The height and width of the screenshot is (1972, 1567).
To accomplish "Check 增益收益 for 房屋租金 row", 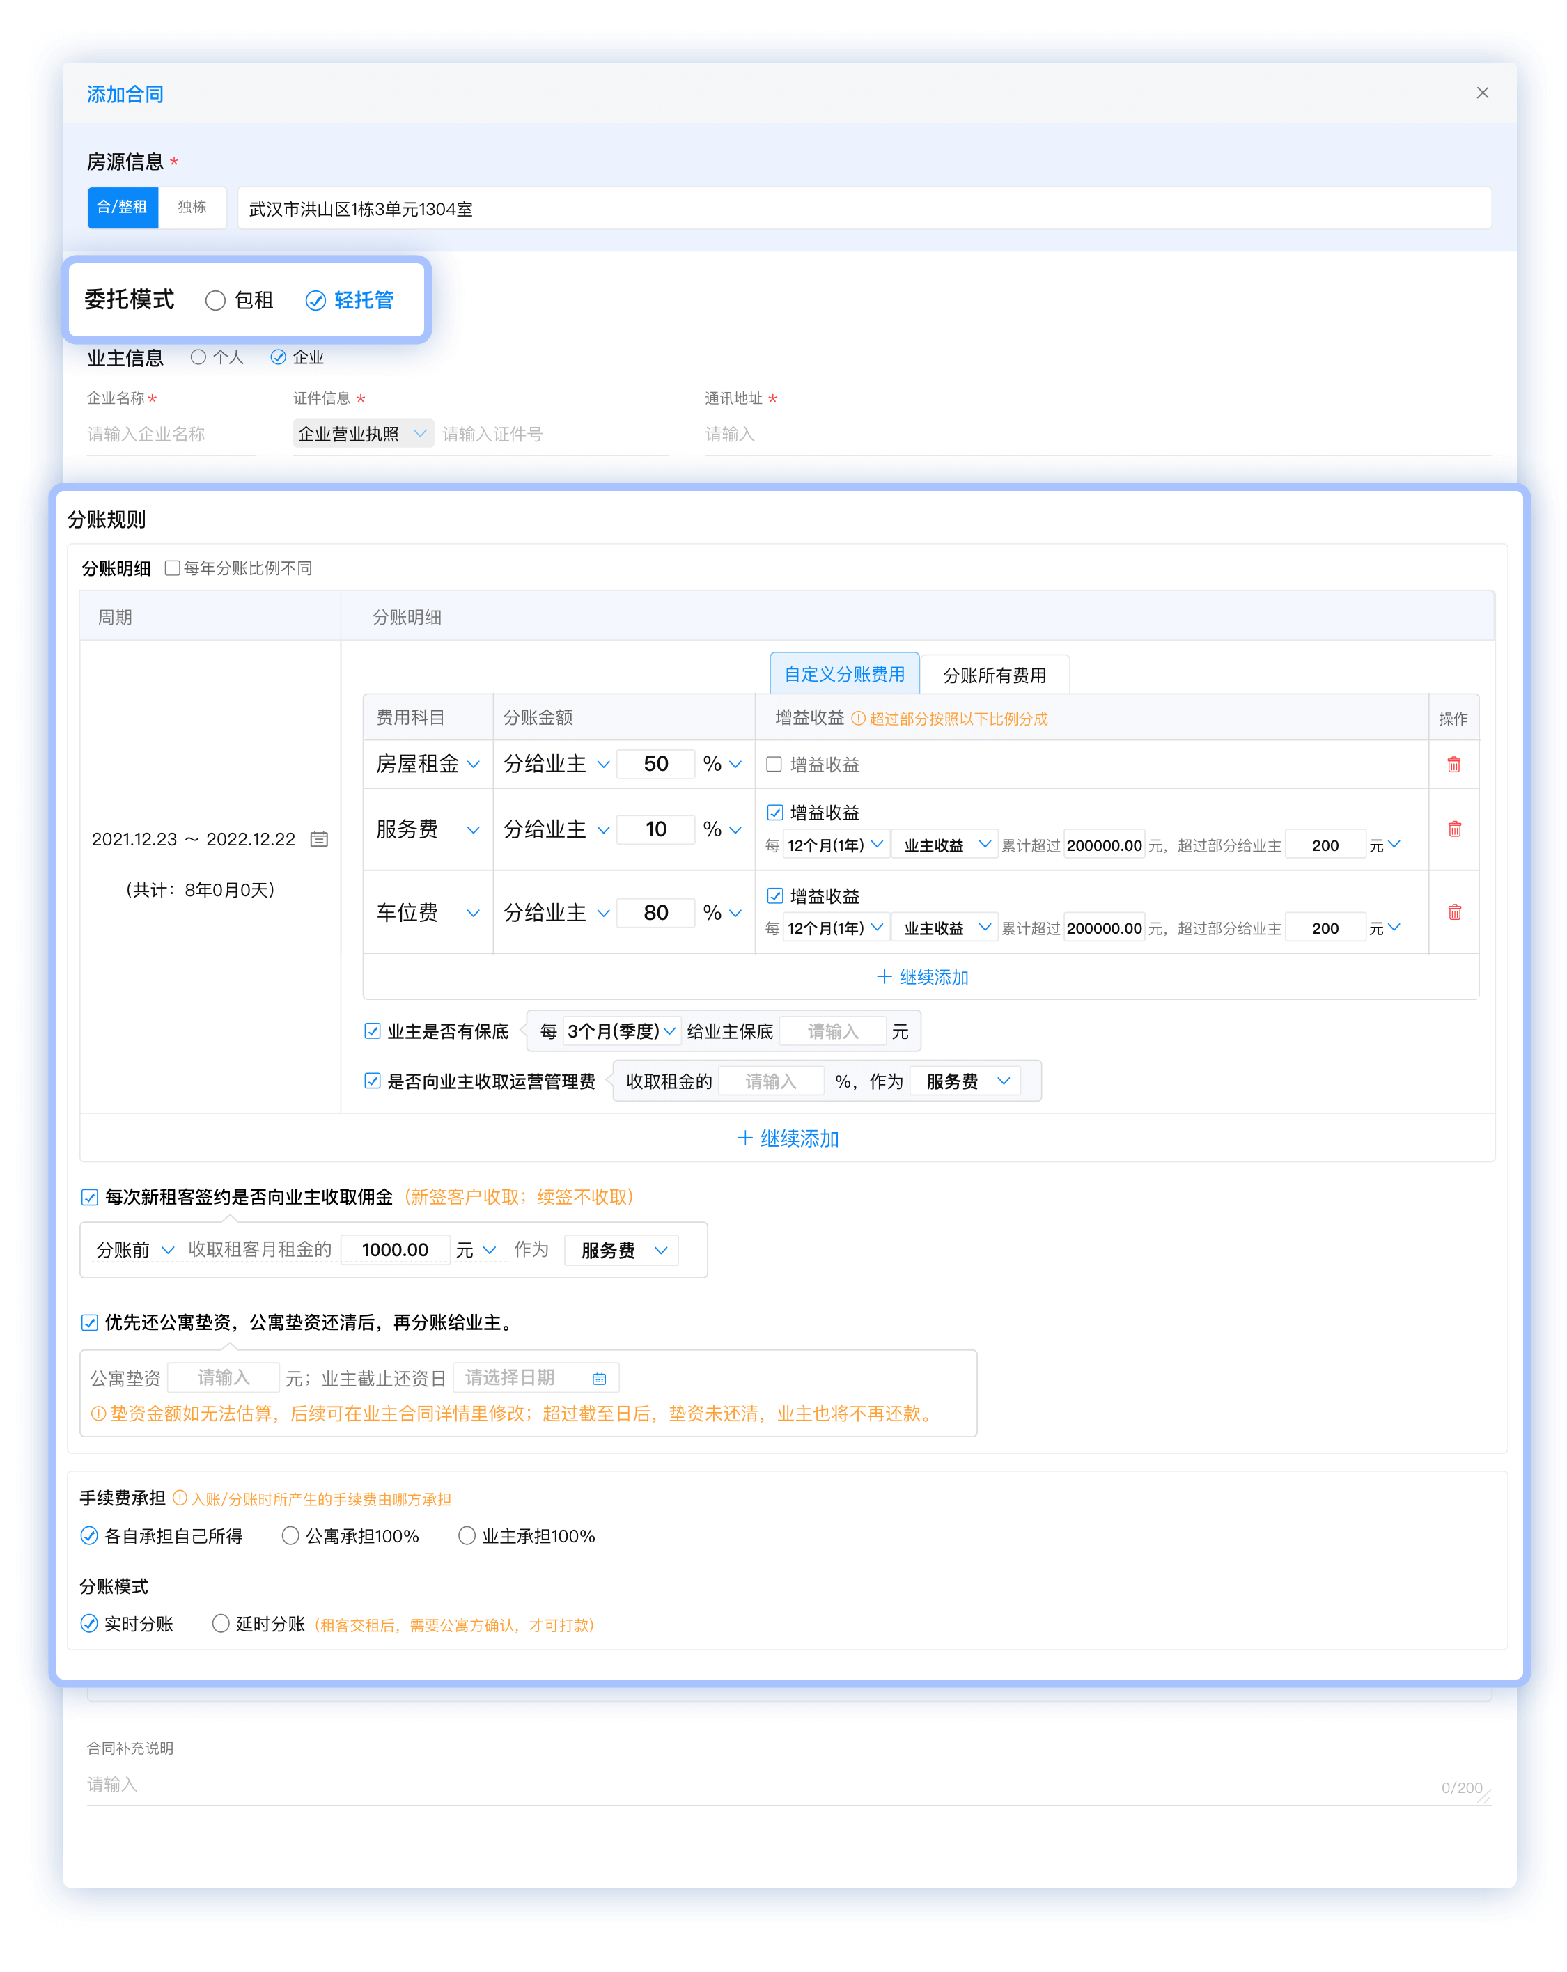I will (774, 764).
